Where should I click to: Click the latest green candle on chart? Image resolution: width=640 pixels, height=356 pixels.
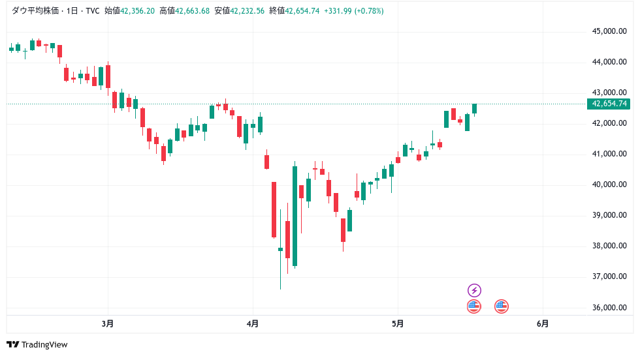click(475, 108)
